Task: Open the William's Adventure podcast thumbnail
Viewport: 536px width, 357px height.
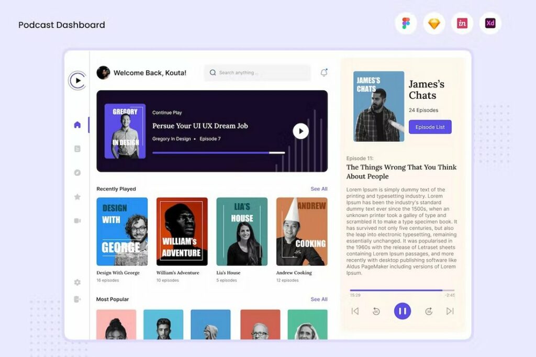Action: coord(182,231)
